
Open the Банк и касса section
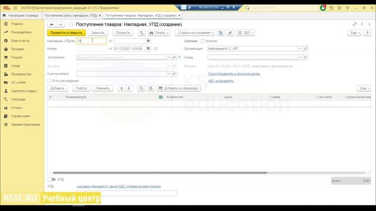coord(20,40)
